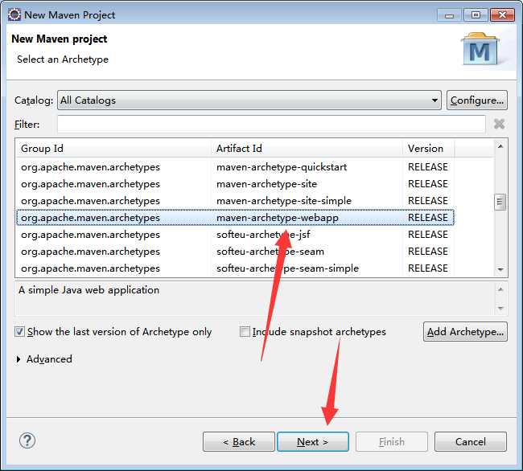Image resolution: width=523 pixels, height=471 pixels.
Task: Enable Include snapshot archetypes checkbox
Action: [x=245, y=332]
